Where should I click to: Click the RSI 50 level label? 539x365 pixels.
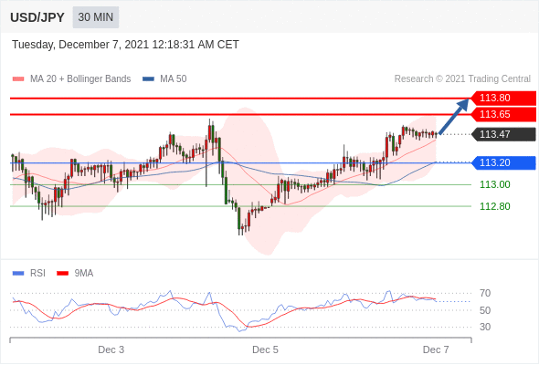click(x=485, y=310)
